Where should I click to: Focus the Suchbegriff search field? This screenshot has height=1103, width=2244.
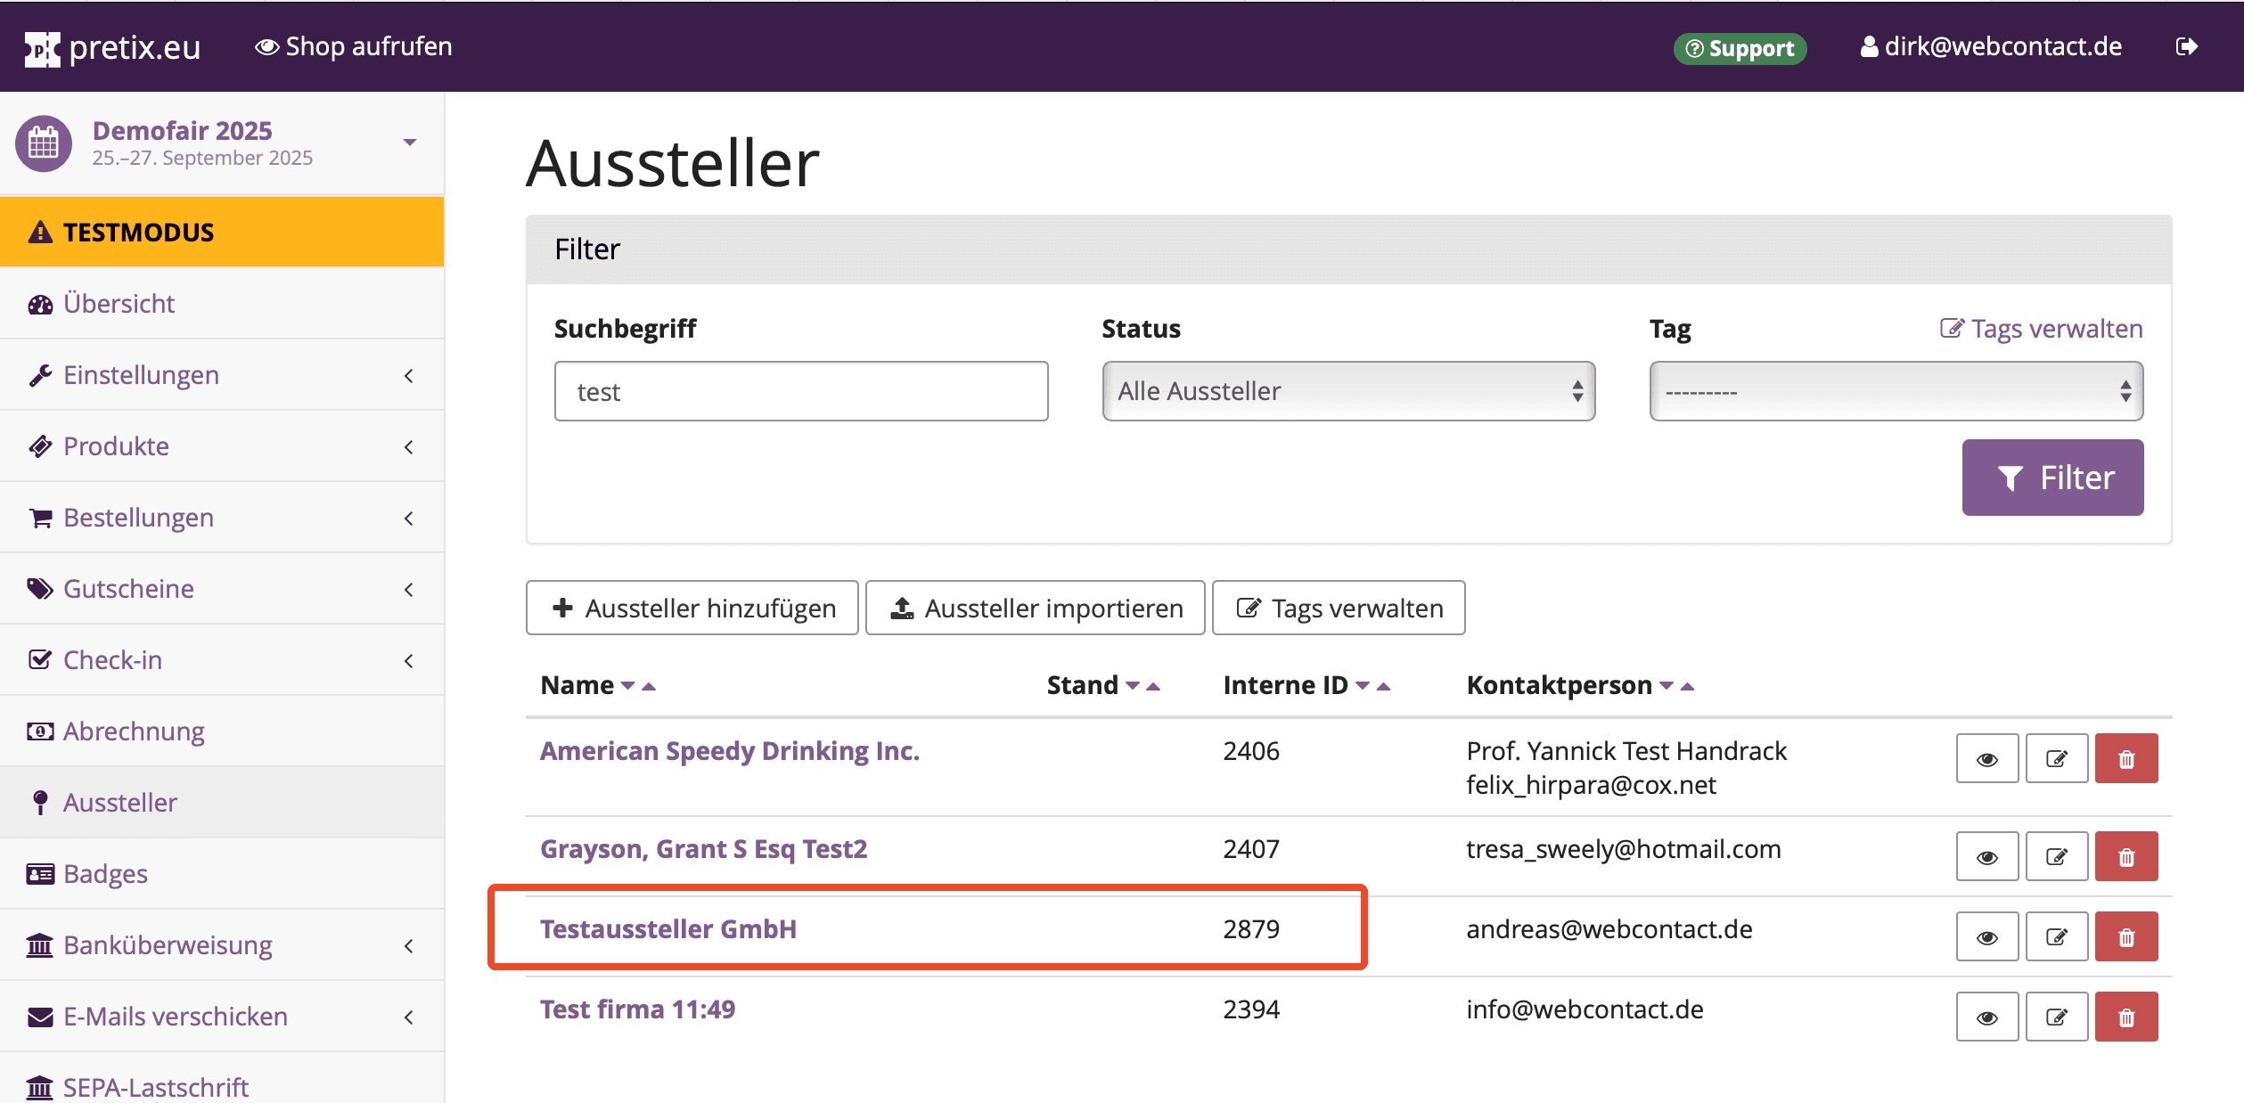[800, 391]
